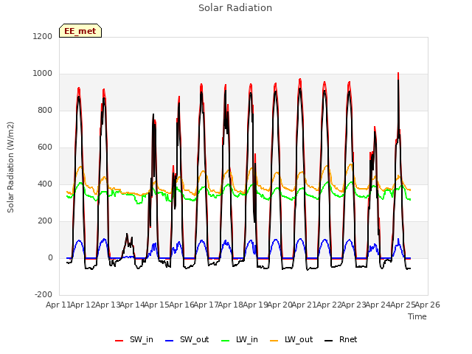Image resolution: width=472 pixels, height=354 pixels.
Task: Click the SW_out legend label
Action: tap(195, 340)
